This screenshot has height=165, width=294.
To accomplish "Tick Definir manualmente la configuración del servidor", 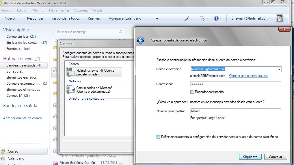I will [158, 136].
